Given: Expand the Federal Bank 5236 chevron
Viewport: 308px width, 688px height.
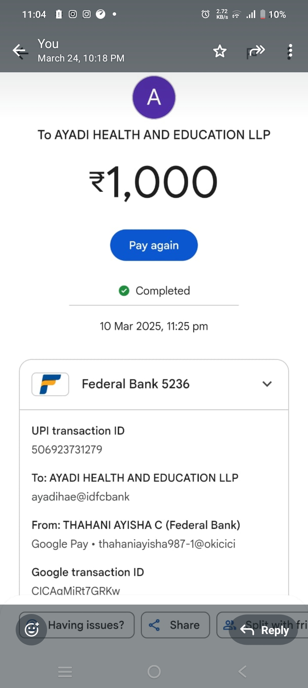Looking at the screenshot, I should click(267, 384).
